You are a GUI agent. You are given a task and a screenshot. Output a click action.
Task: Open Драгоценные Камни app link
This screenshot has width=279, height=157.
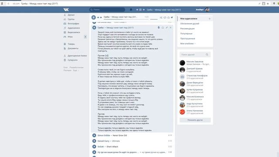(x=75, y=56)
